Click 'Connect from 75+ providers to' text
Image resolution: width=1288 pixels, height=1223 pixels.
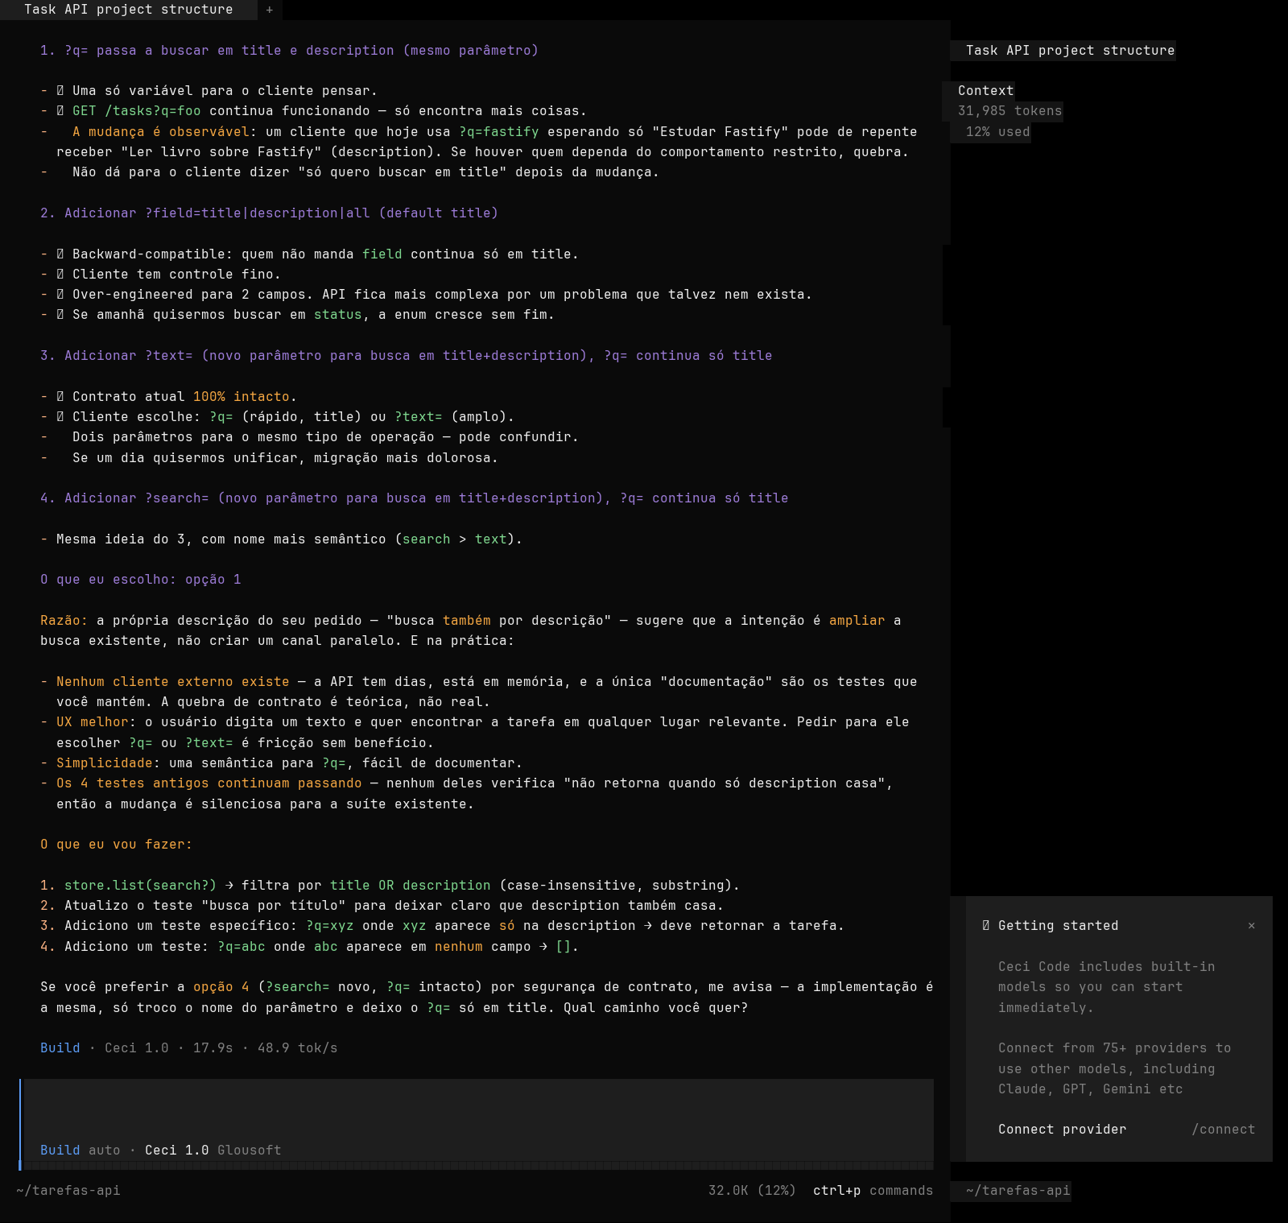tap(1114, 1048)
